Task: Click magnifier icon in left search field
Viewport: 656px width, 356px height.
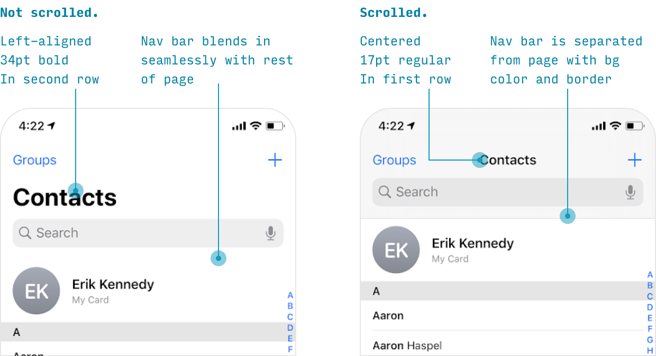Action: point(25,233)
